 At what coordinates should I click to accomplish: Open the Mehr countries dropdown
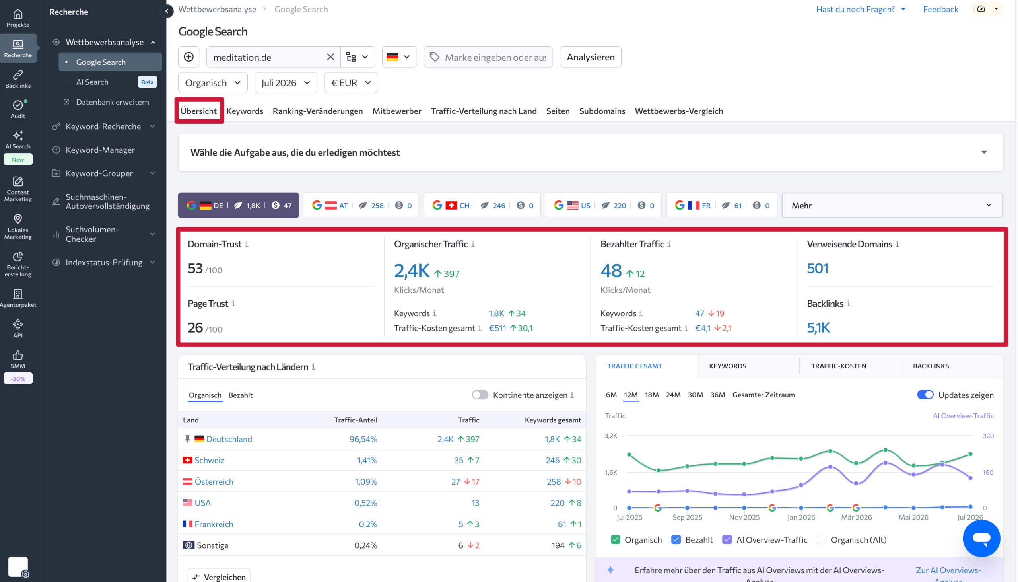click(x=892, y=205)
